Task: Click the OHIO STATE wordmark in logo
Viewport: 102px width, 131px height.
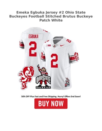Action: pos(43,79)
